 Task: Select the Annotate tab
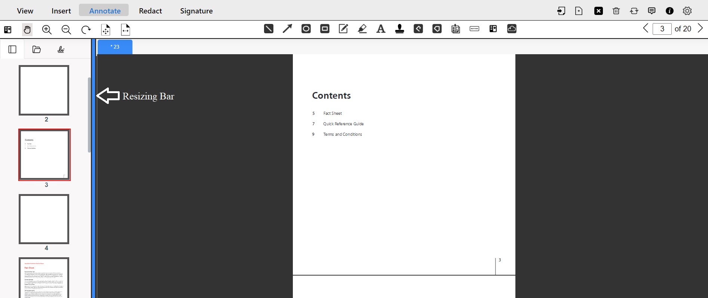[x=105, y=11]
